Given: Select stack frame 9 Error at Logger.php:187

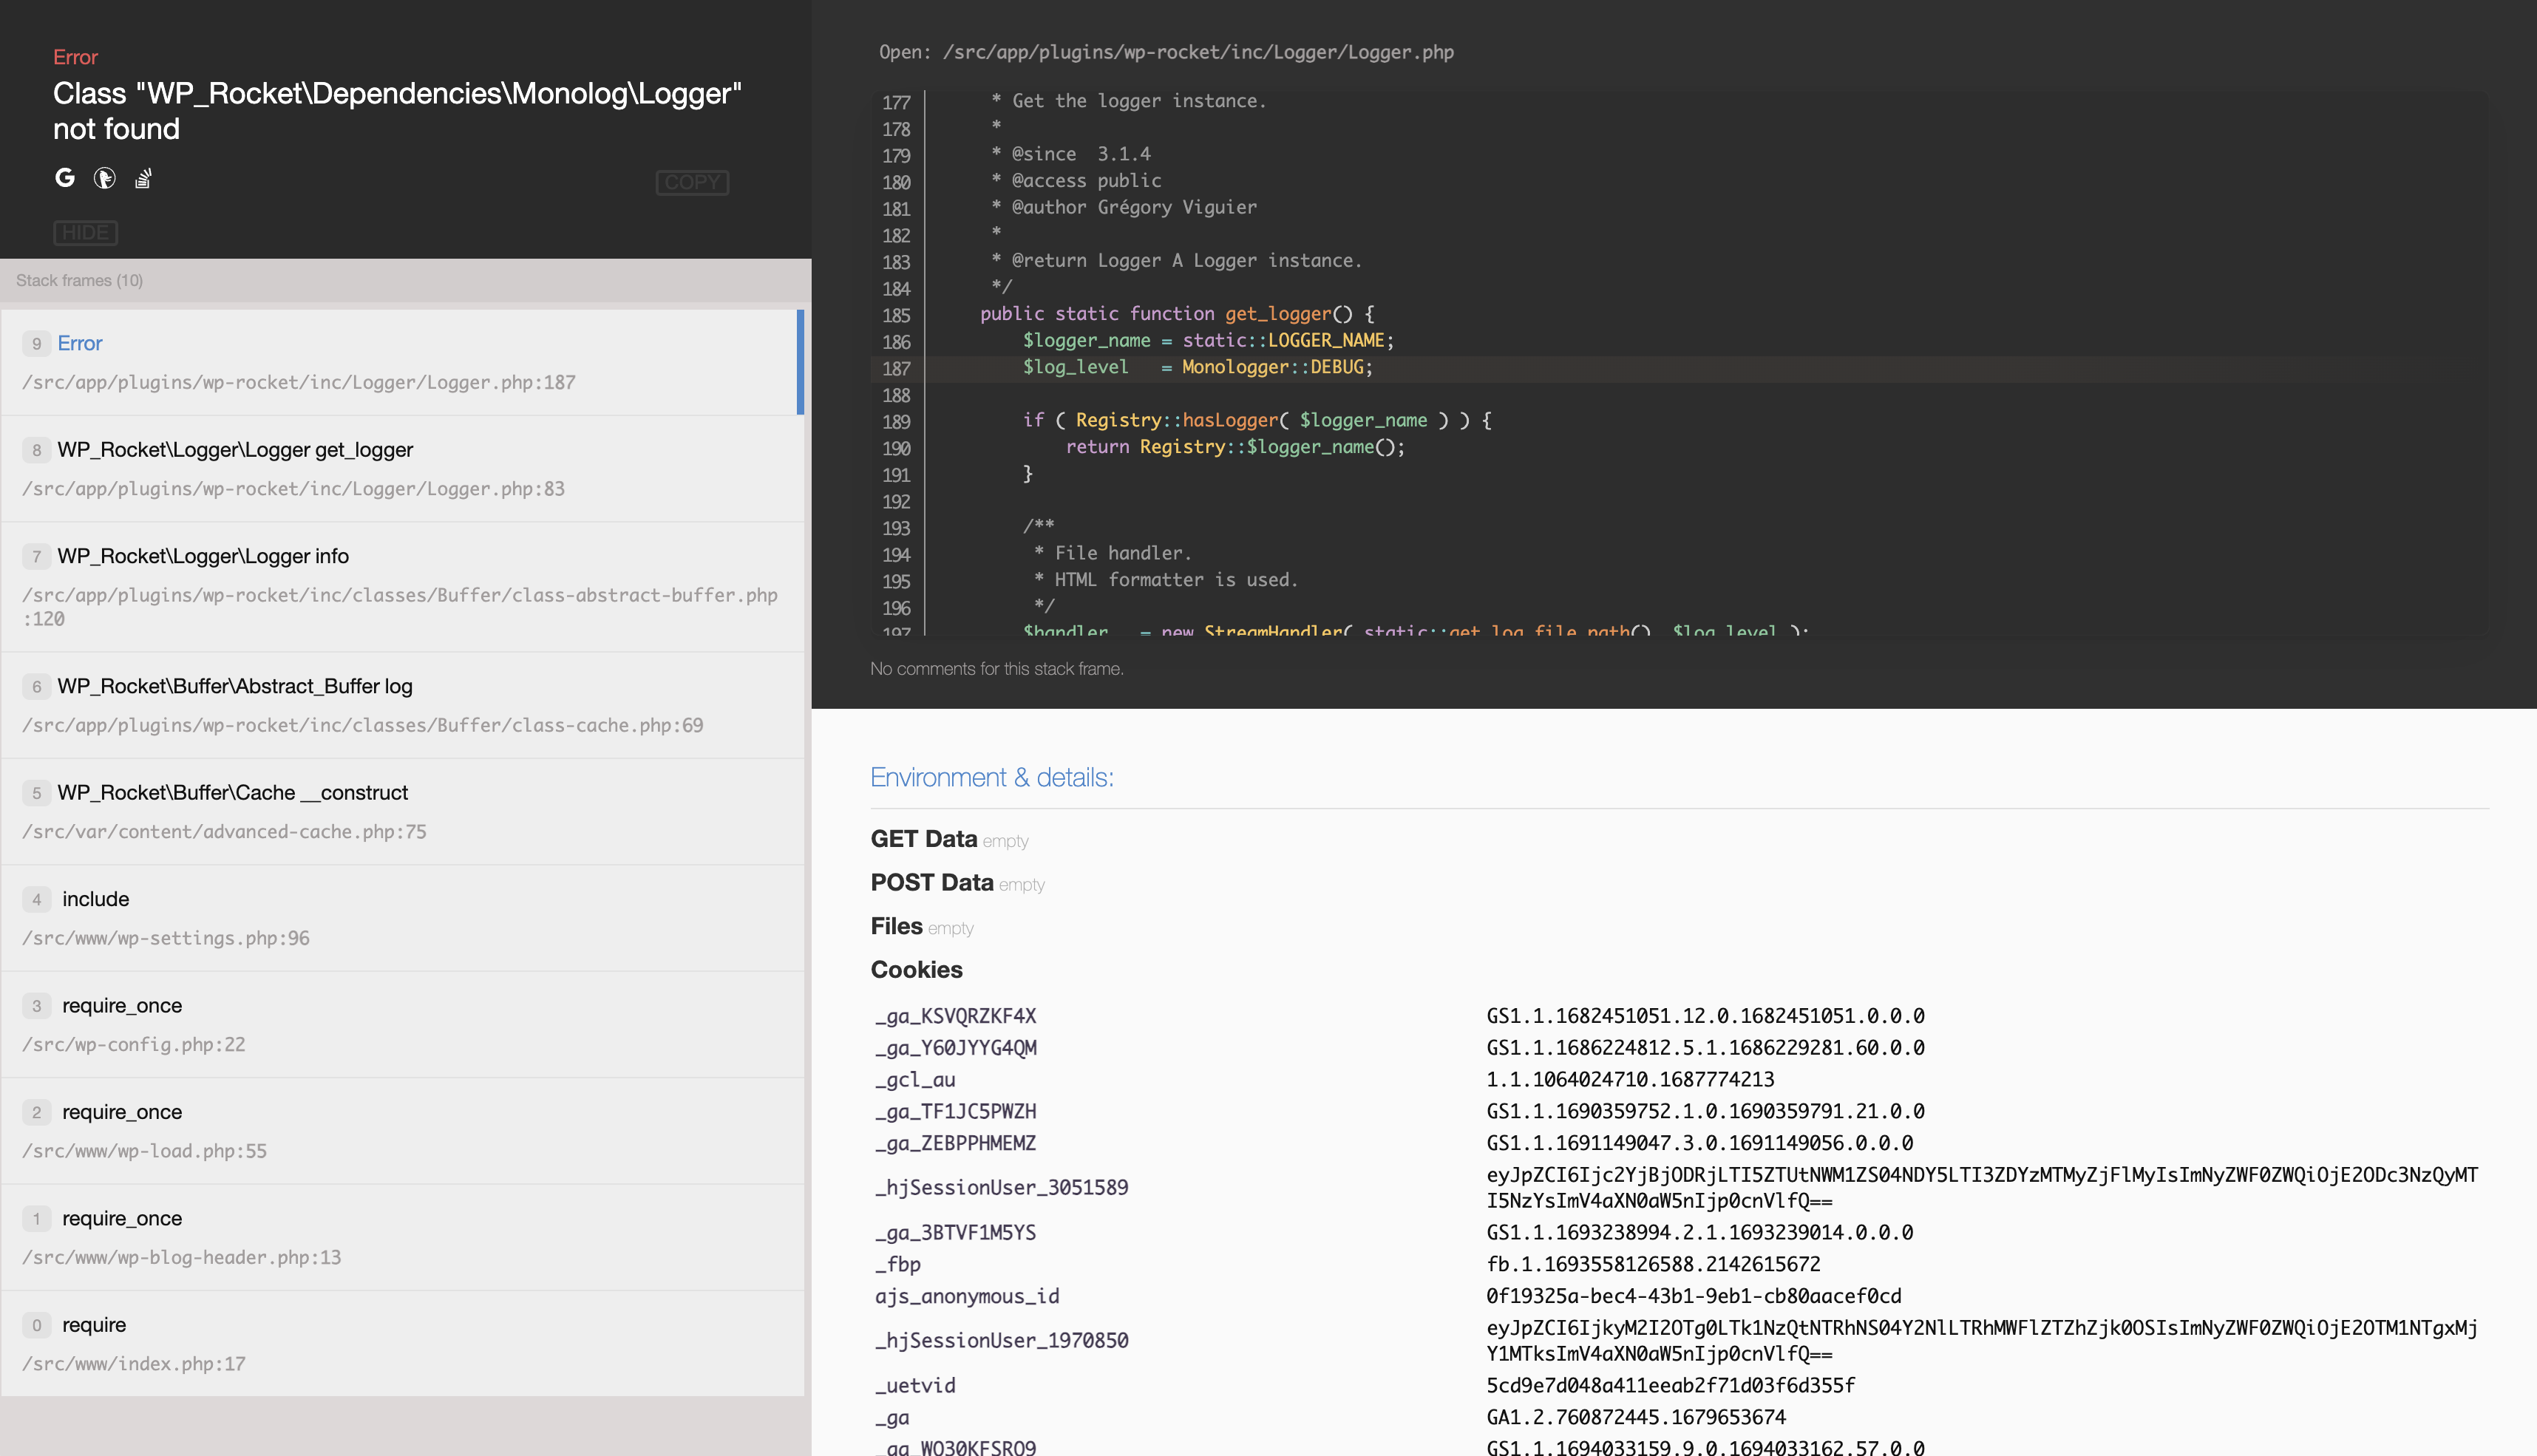Looking at the screenshot, I should (400, 362).
